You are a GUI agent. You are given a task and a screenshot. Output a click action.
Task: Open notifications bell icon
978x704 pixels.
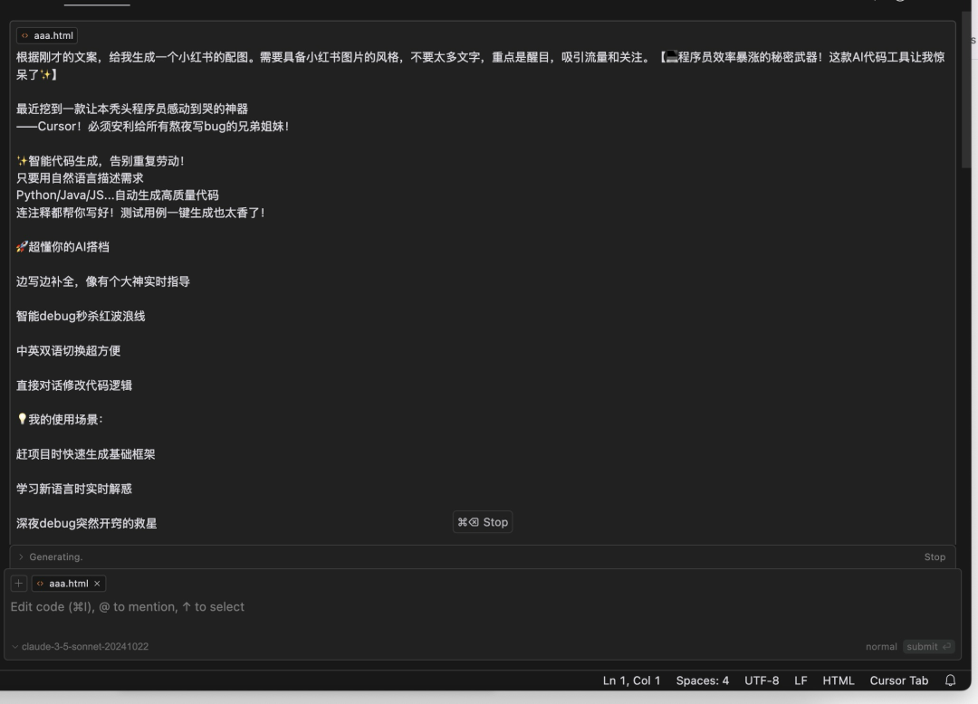(x=950, y=680)
